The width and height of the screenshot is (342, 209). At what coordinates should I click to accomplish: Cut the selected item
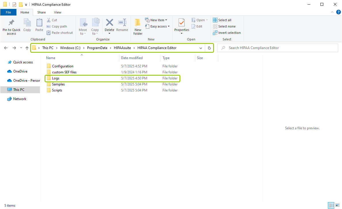click(52, 20)
